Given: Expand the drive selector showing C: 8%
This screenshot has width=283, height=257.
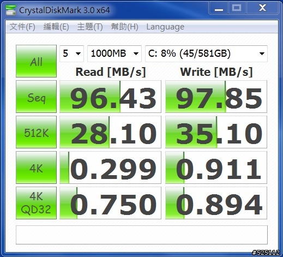Looking at the screenshot, I should click(x=206, y=53).
